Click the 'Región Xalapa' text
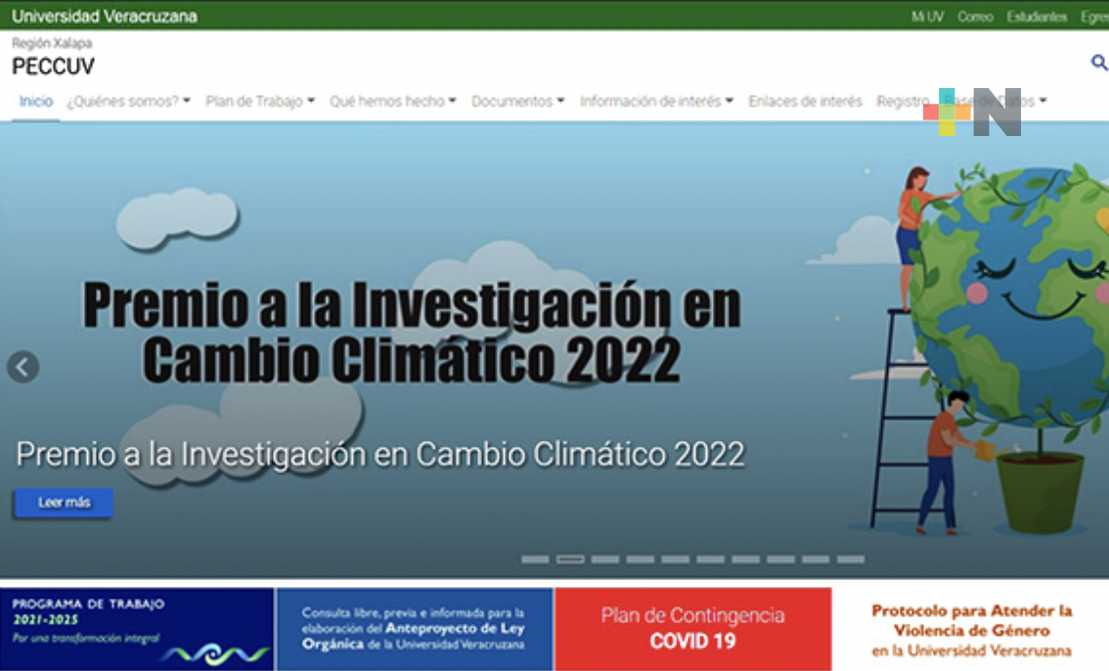Screen dimensions: 1109x671 pyautogui.click(x=52, y=43)
